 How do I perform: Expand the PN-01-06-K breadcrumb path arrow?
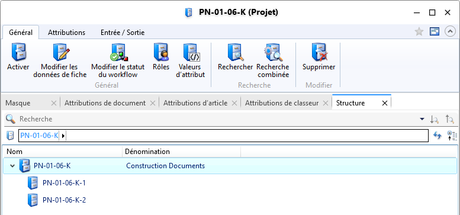tap(63, 136)
